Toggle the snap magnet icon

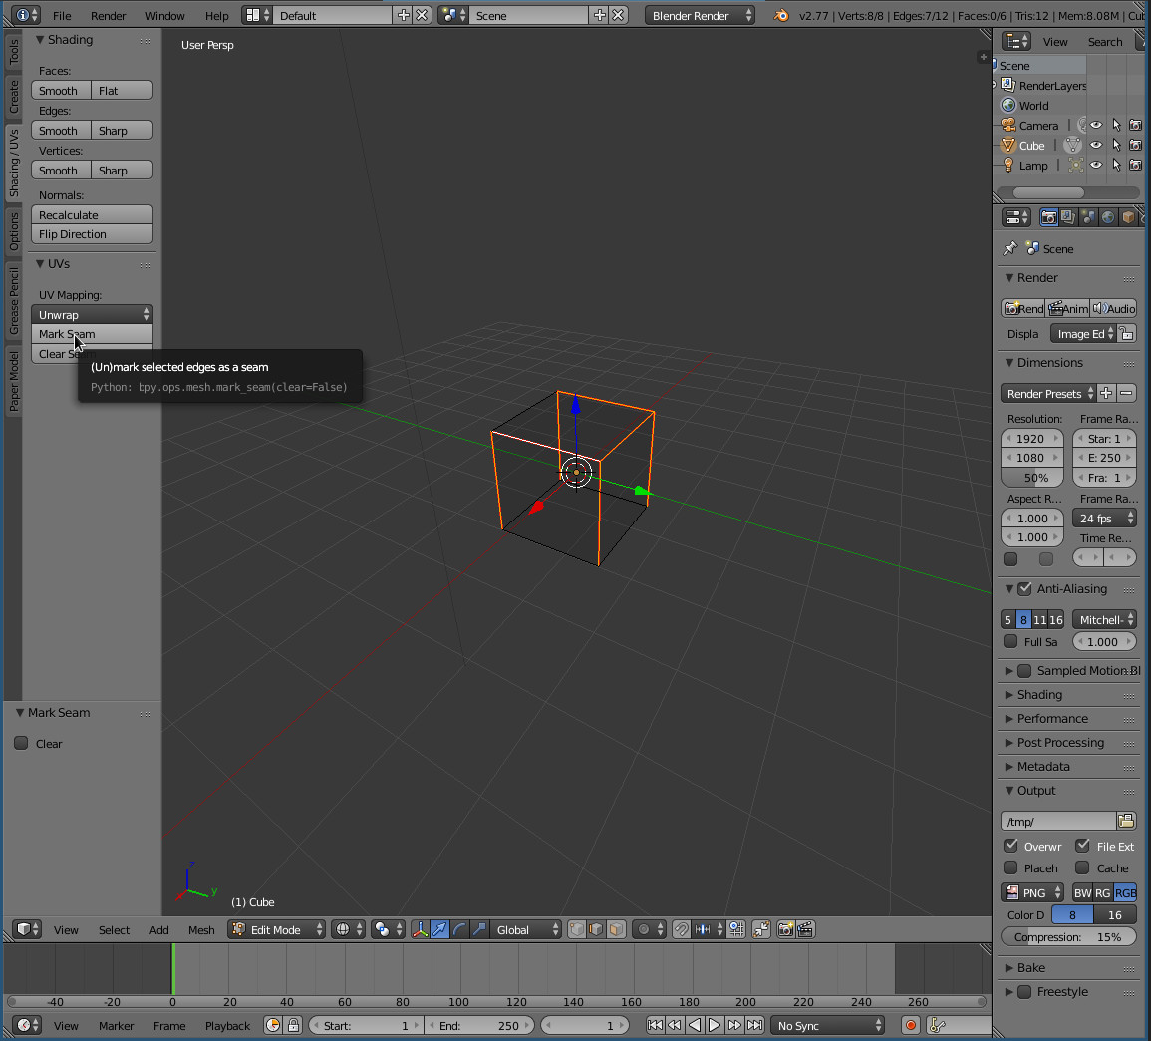[x=682, y=929]
